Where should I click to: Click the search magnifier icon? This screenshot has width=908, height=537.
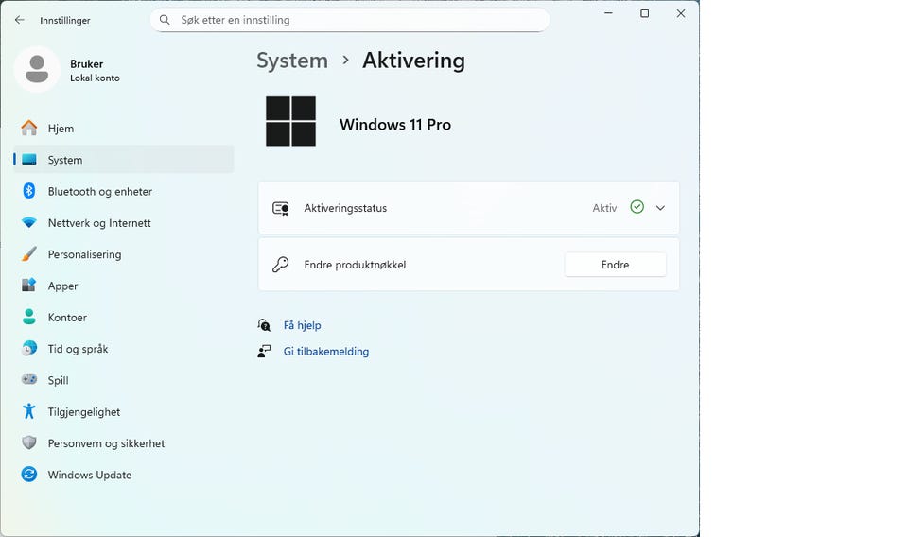tap(165, 20)
